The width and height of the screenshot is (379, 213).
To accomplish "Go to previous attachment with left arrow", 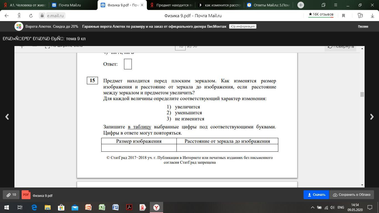I will pos(7,117).
